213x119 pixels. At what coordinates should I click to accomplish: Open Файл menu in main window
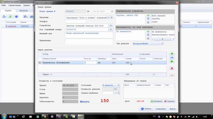tap(4, 5)
